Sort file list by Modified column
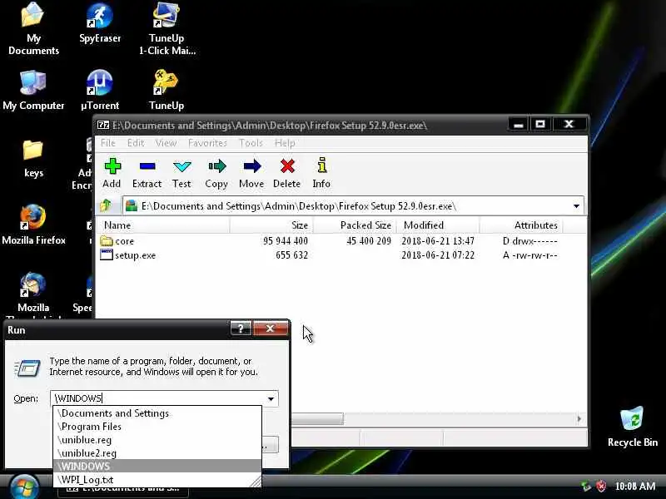 point(438,225)
